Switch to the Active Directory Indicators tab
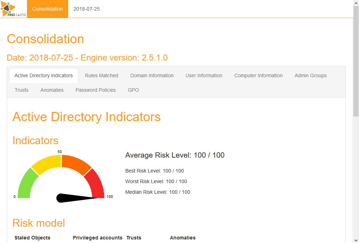359x243 pixels. (x=44, y=75)
